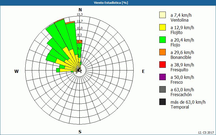This screenshot has height=135, width=216.
Task: Click the 'Frescachón' legend label
Action: 181,95
